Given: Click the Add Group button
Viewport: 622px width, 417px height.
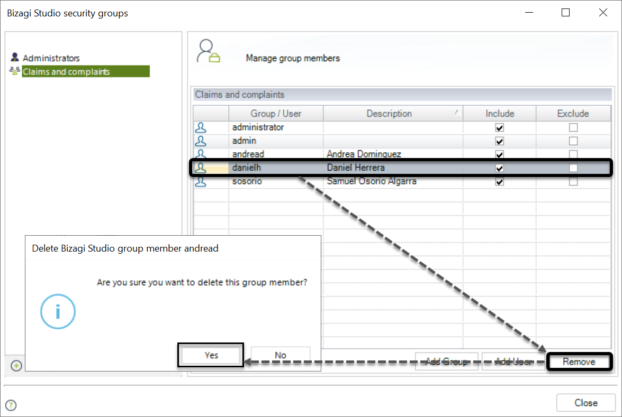Looking at the screenshot, I should 447,362.
